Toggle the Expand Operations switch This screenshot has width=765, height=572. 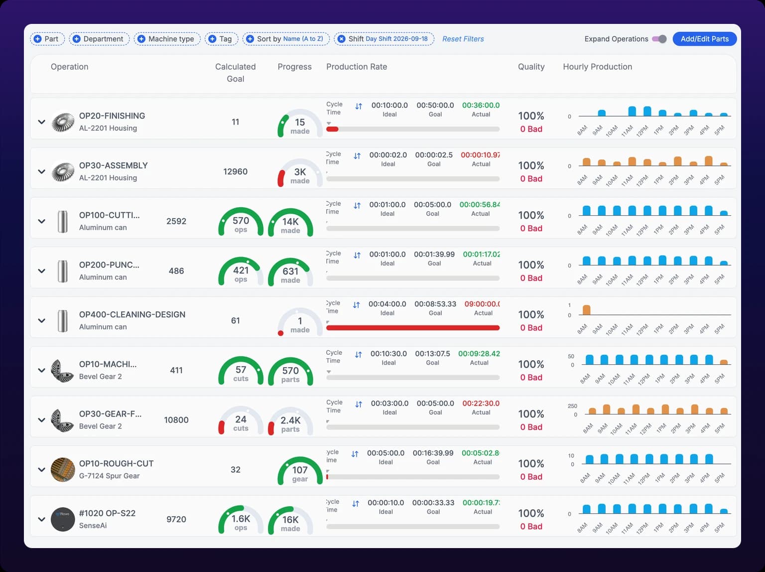point(659,39)
